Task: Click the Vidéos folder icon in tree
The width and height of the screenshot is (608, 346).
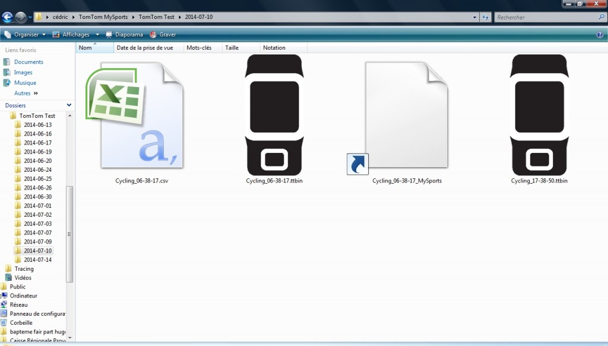Action: 8,277
